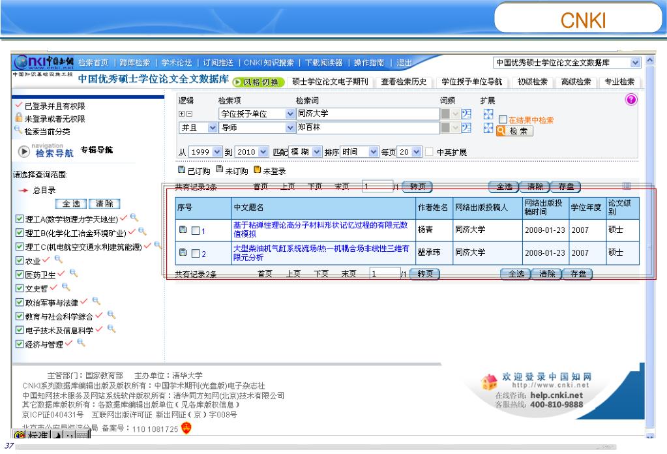Open 跨库检索 in the top menu
This screenshot has width=667, height=454.
pos(134,63)
